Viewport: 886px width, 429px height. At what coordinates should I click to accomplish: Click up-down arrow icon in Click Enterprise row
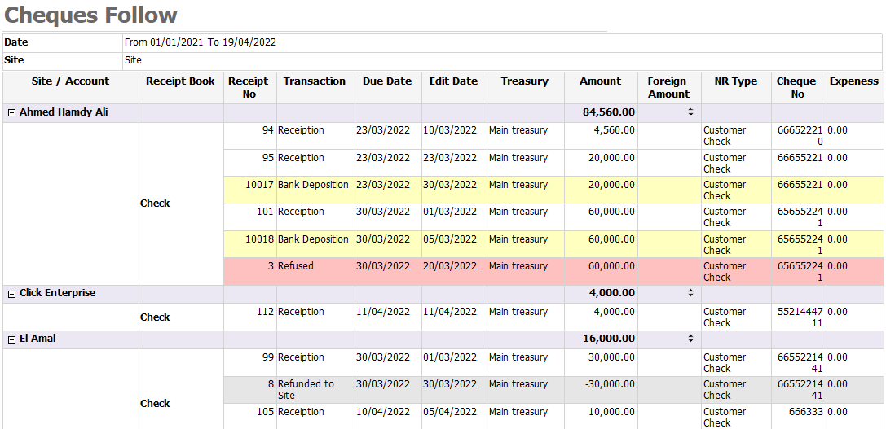tap(690, 293)
